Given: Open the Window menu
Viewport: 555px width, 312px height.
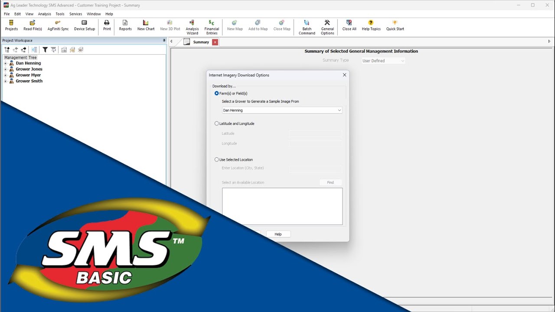Looking at the screenshot, I should (x=94, y=14).
